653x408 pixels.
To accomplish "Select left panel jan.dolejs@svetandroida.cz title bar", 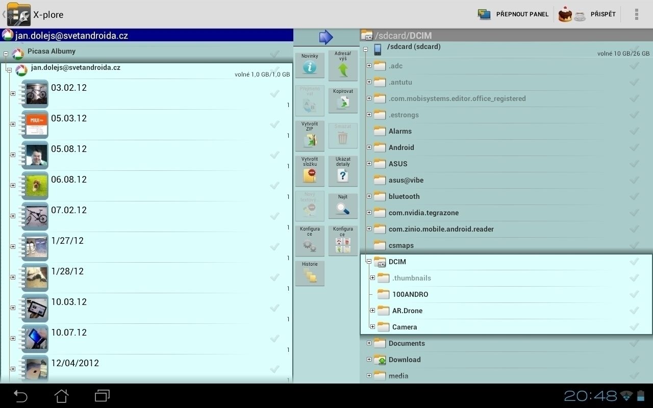I will (147, 35).
